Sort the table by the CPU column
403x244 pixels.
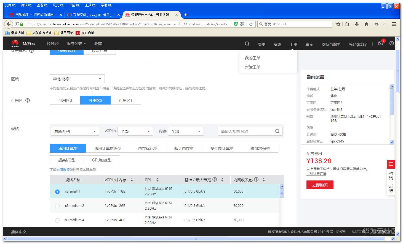click(x=158, y=180)
